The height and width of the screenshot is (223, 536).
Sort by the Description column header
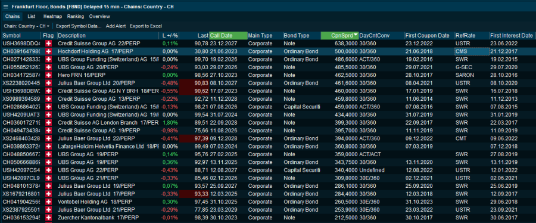108,36
